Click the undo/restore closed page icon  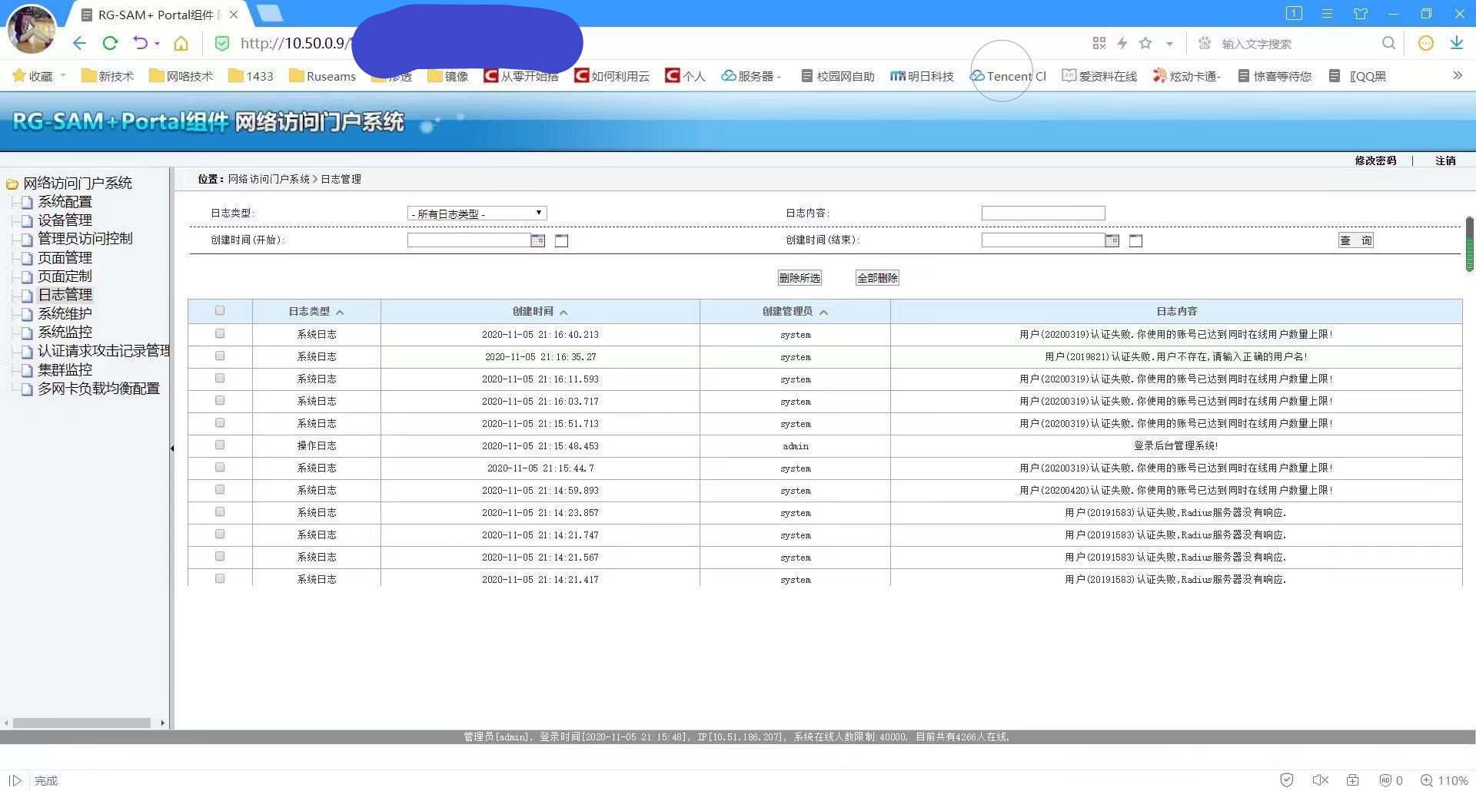pyautogui.click(x=140, y=43)
